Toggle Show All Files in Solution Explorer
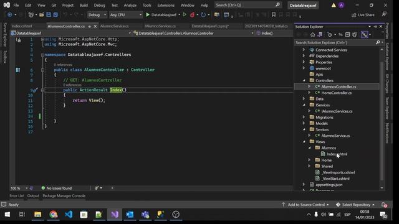 355,35
